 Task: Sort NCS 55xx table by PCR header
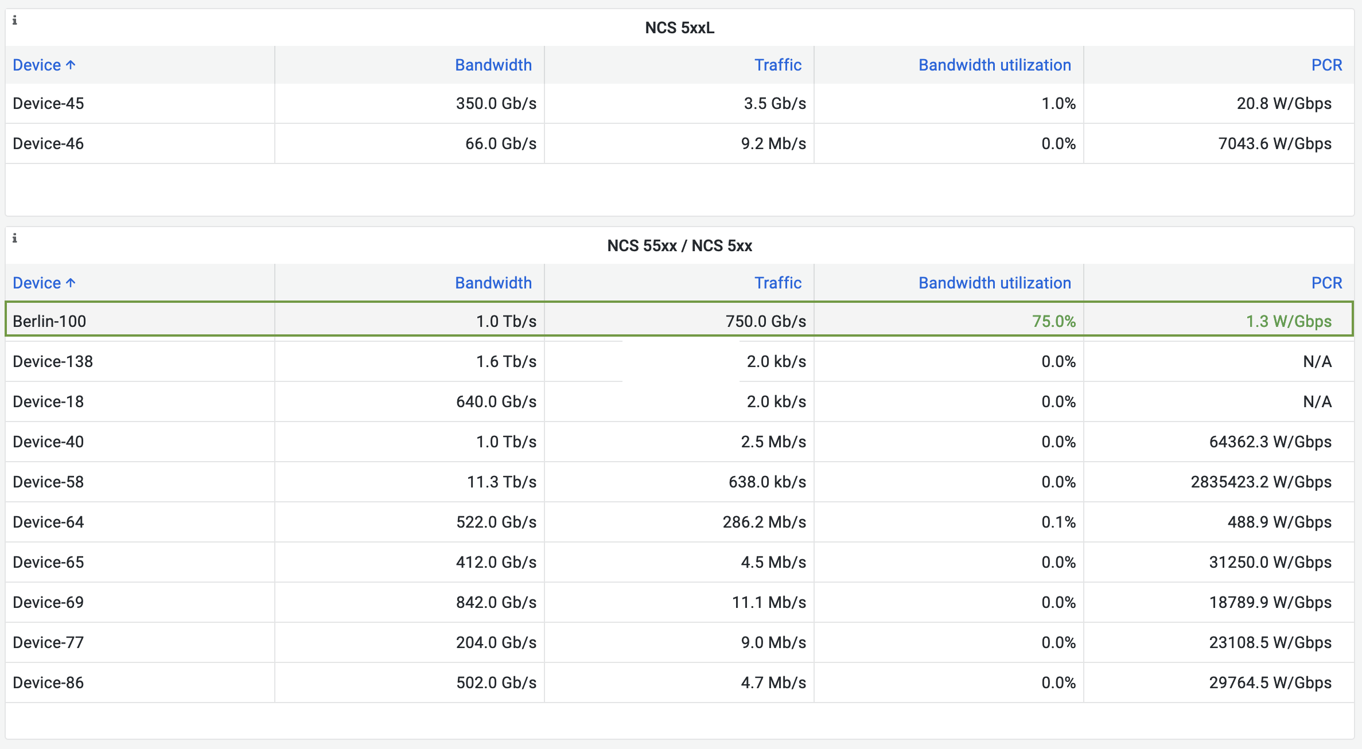click(1326, 283)
